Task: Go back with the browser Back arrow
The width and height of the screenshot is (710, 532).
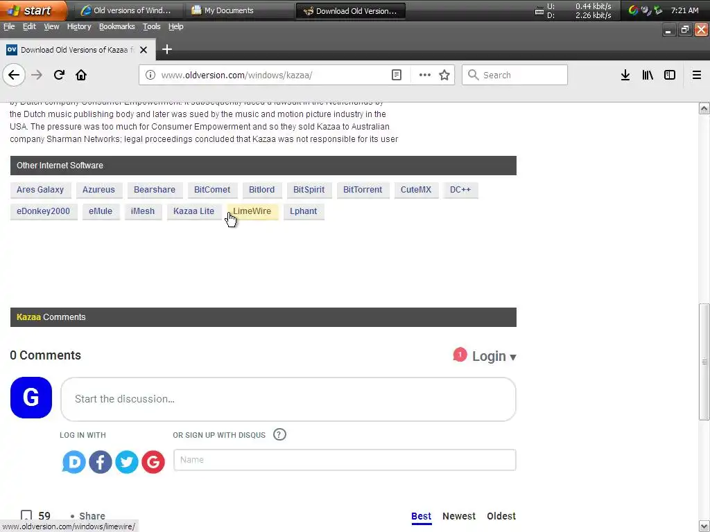Action: pyautogui.click(x=14, y=75)
